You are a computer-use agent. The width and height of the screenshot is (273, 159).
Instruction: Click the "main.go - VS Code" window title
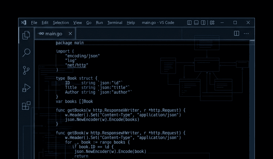click(x=158, y=23)
